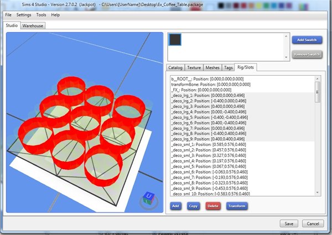Image resolution: width=332 pixels, height=235 pixels.
Task: Switch to the Catalog tab
Action: (175, 67)
